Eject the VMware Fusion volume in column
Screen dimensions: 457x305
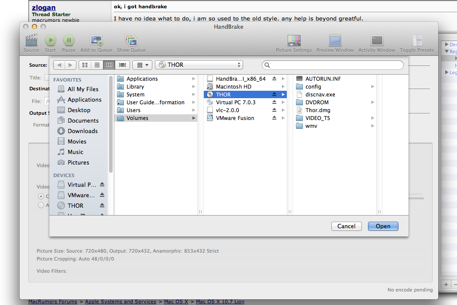(x=274, y=118)
